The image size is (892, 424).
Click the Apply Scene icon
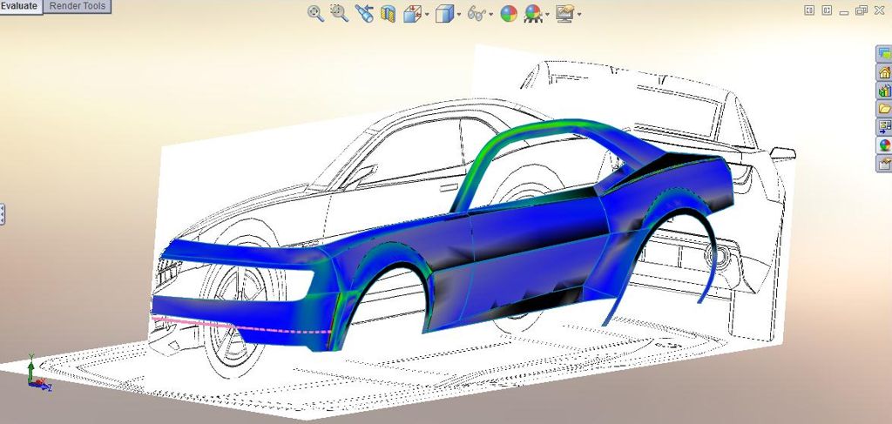532,13
